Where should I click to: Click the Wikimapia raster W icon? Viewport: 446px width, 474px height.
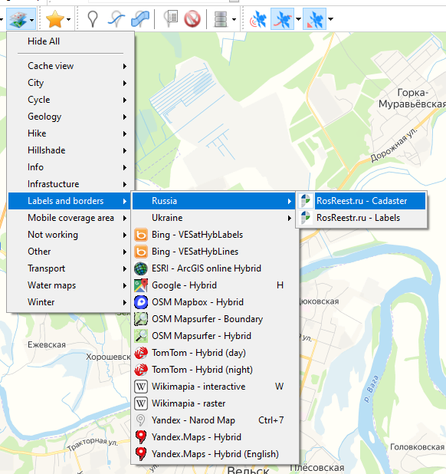[x=141, y=403]
